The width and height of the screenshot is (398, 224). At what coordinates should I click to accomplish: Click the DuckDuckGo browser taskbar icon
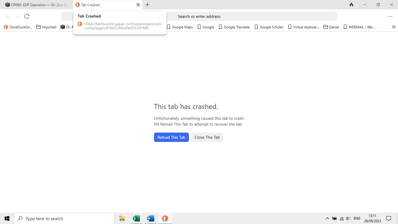point(165,218)
